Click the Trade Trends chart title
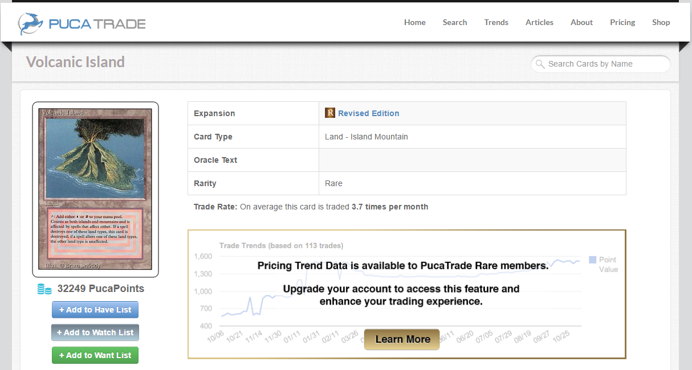The image size is (692, 370). click(281, 246)
